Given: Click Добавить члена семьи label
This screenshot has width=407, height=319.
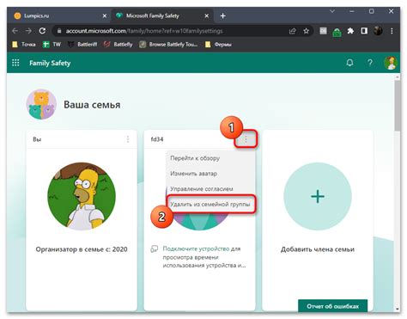Looking at the screenshot, I should (318, 249).
